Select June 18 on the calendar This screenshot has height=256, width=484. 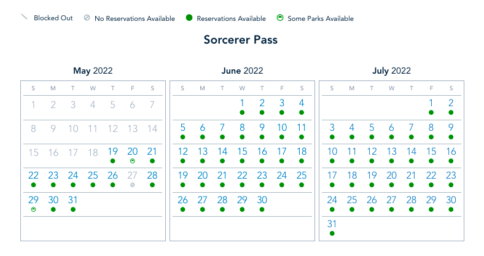[x=302, y=152]
